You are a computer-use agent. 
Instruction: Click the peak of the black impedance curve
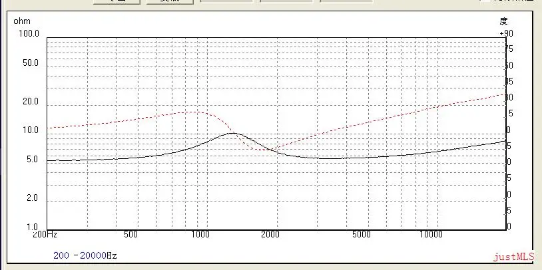tap(234, 133)
